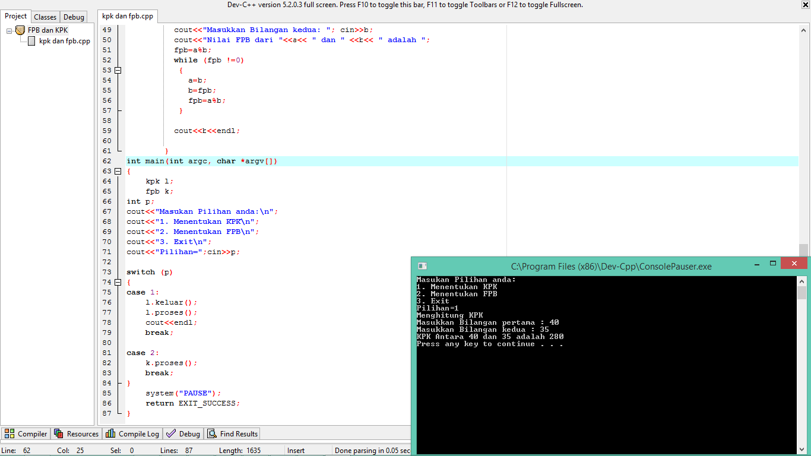Screen dimensions: 811x456
Task: Click the Insert mode status bar entry
Action: pos(296,451)
